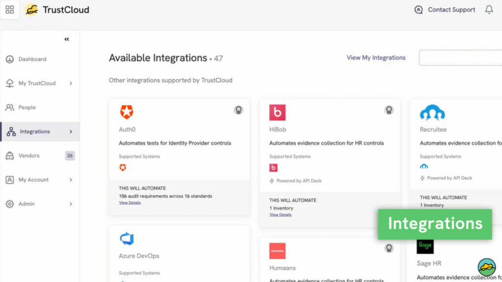Click 'Automates tests for Identity Provider controls'
The width and height of the screenshot is (502, 282).
pyautogui.click(x=175, y=143)
